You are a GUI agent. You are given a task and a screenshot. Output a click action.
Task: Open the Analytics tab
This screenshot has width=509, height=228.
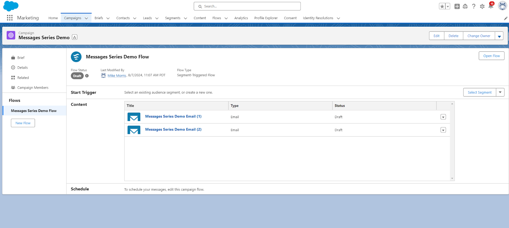pyautogui.click(x=241, y=18)
